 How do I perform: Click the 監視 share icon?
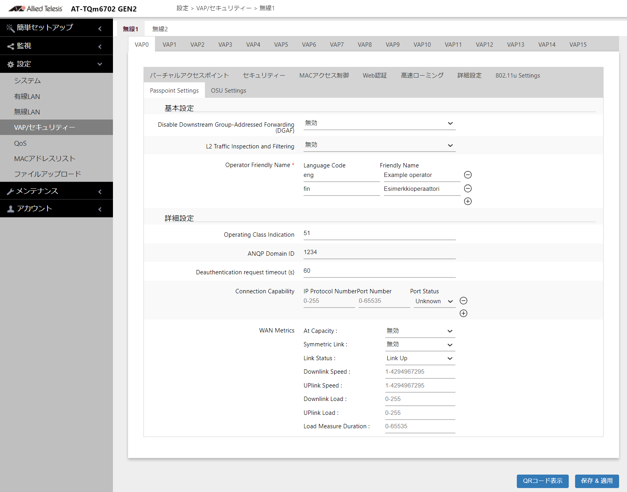pos(11,46)
